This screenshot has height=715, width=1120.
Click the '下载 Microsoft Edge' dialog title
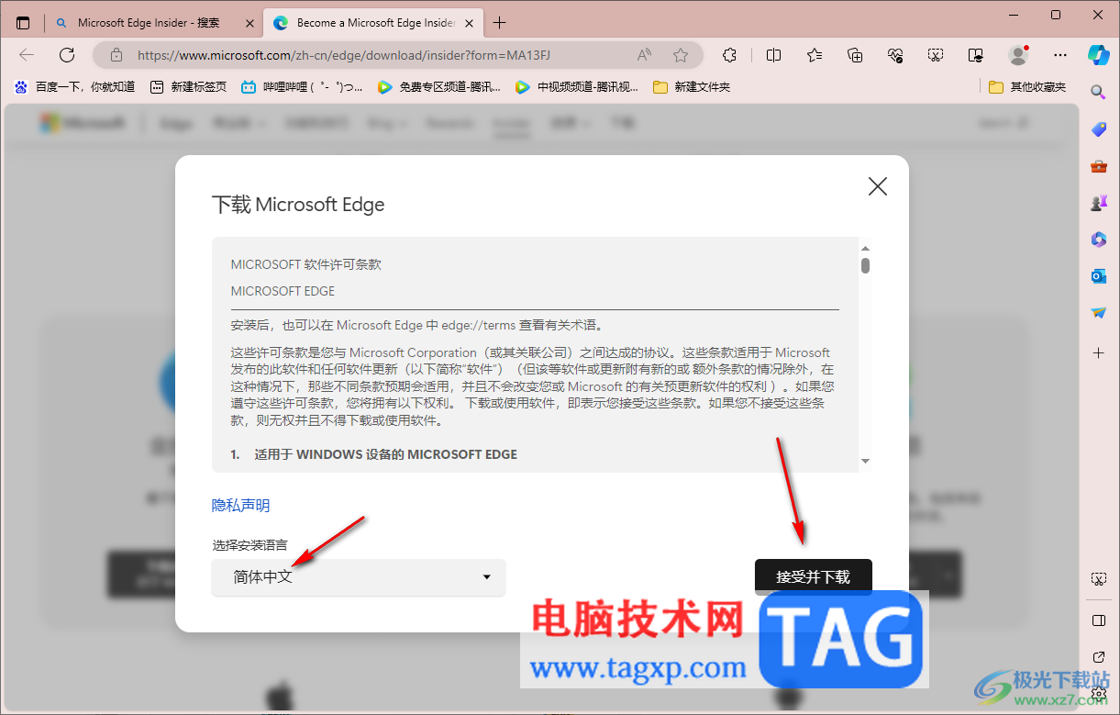298,205
